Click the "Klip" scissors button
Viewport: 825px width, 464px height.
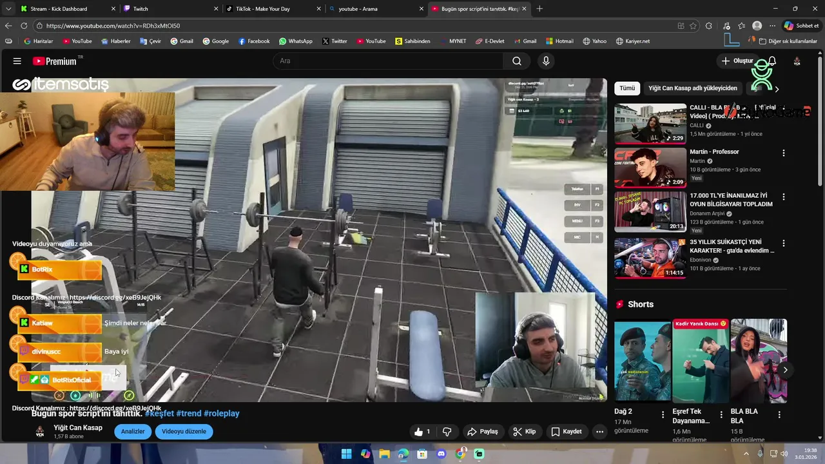525,432
